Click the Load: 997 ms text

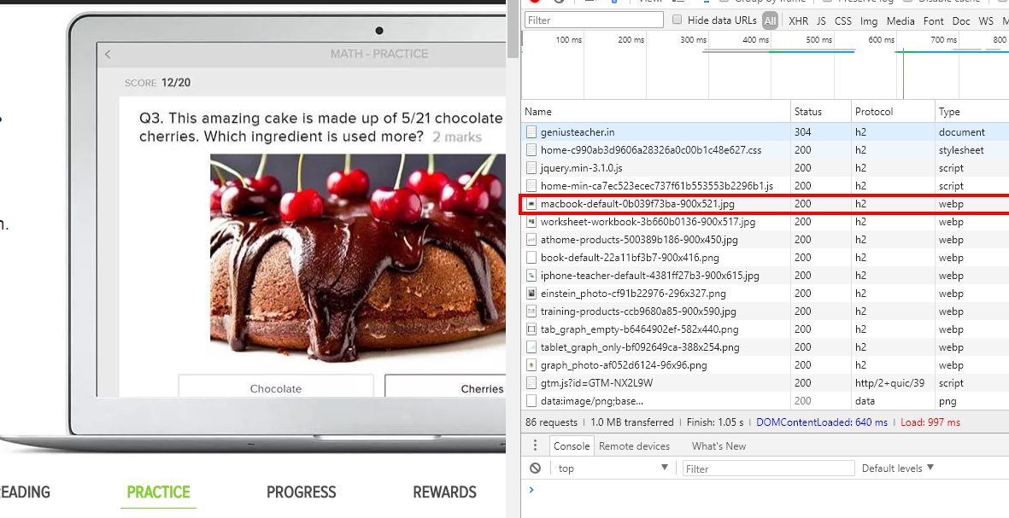[x=930, y=423]
